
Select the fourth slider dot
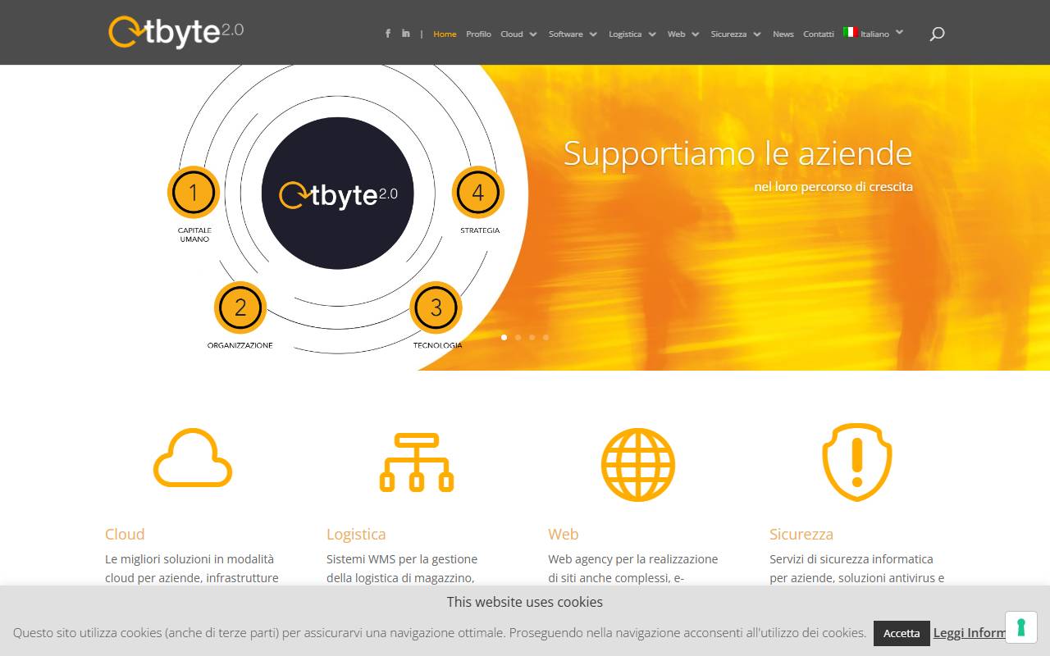(546, 337)
